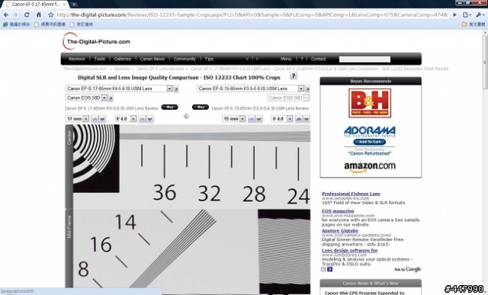Open the Canon EF-S 17-85mm lens dropdown
This screenshot has width=488, height=295.
pyautogui.click(x=119, y=88)
